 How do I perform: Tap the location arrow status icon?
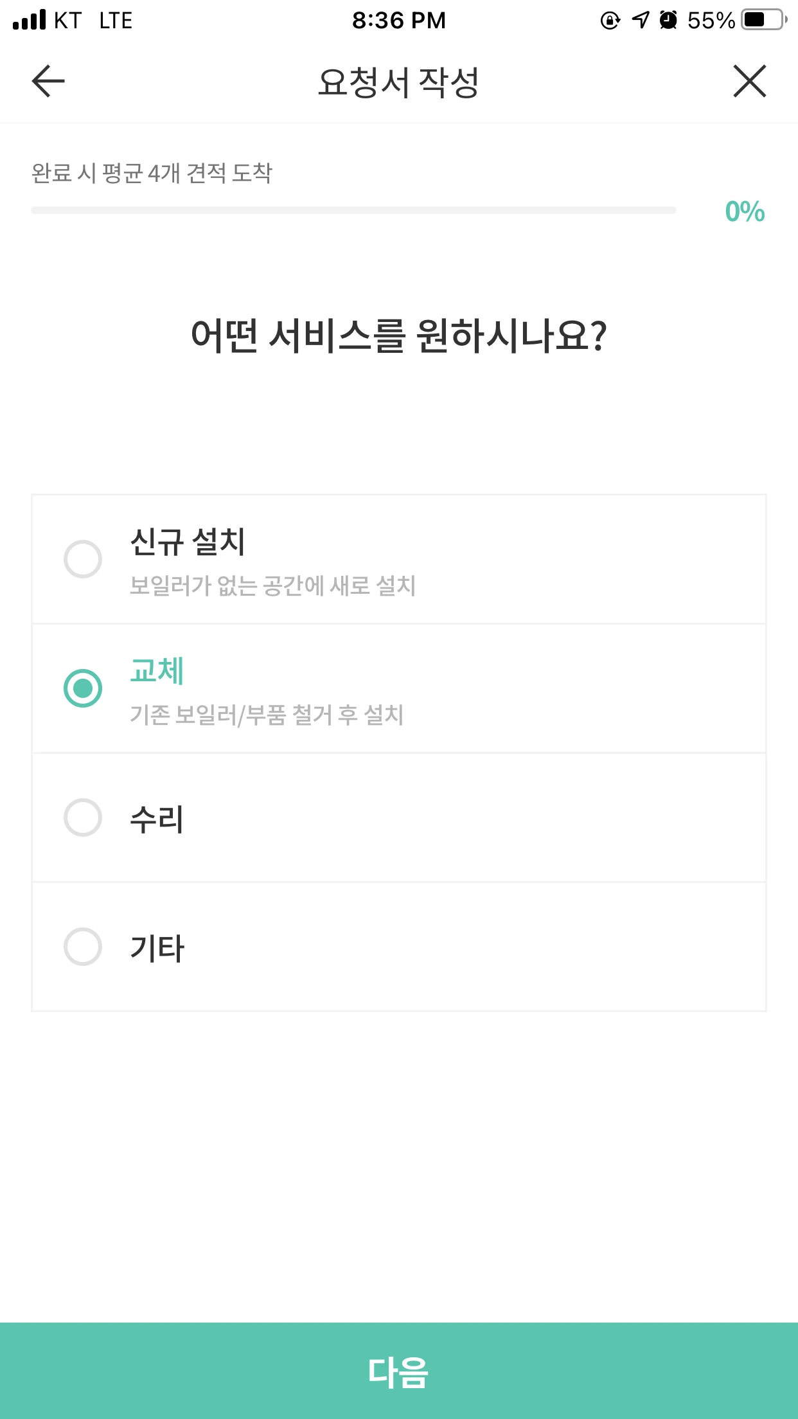pyautogui.click(x=640, y=21)
